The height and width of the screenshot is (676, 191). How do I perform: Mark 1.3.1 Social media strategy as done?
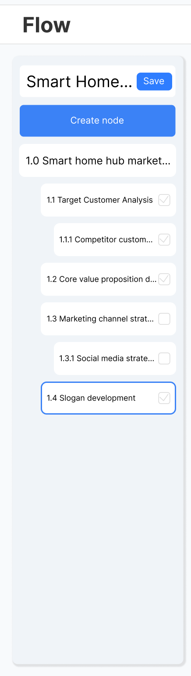tap(164, 359)
